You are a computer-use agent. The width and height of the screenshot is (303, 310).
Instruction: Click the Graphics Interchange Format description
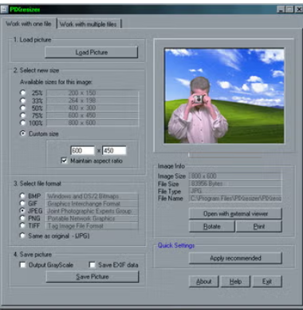(92, 204)
